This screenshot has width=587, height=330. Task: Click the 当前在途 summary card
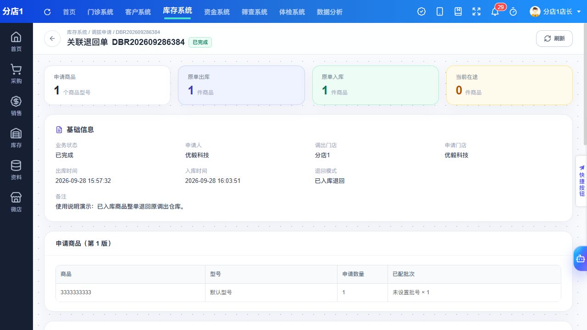coord(509,85)
